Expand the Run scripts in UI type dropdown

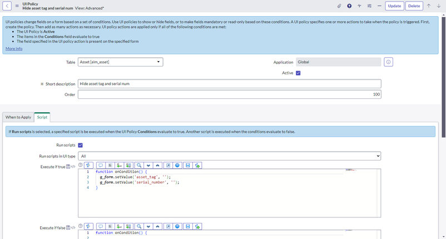229,156
